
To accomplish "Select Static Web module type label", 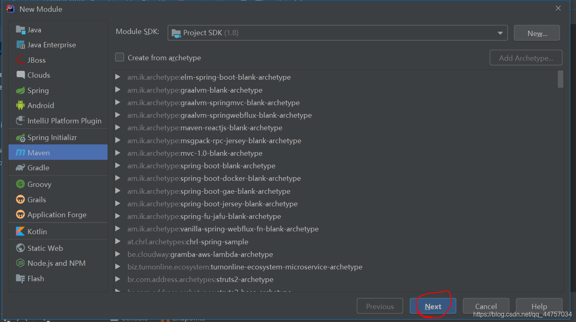I will pos(45,248).
